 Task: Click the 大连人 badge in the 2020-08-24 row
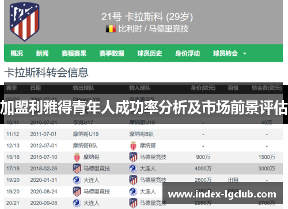pos(133,192)
